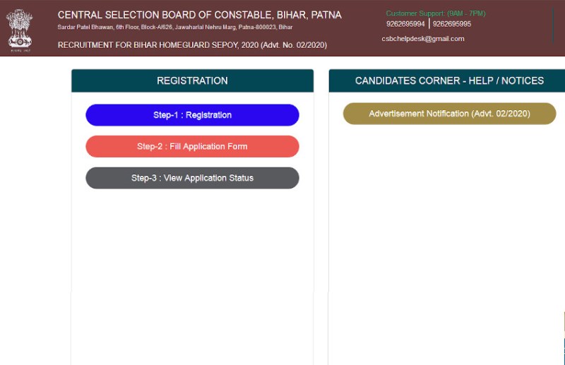Click the Central Selection Board of Constable title
The width and height of the screenshot is (565, 365).
pyautogui.click(x=199, y=15)
